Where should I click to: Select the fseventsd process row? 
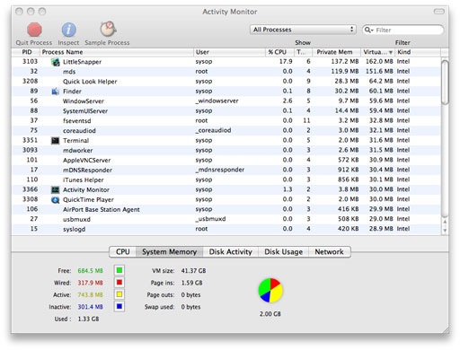[226, 121]
